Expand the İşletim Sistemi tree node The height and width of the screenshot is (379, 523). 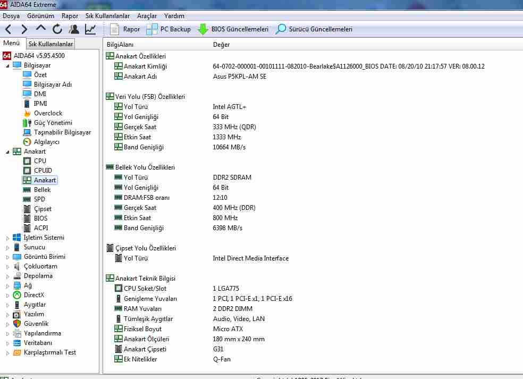[x=8, y=238]
